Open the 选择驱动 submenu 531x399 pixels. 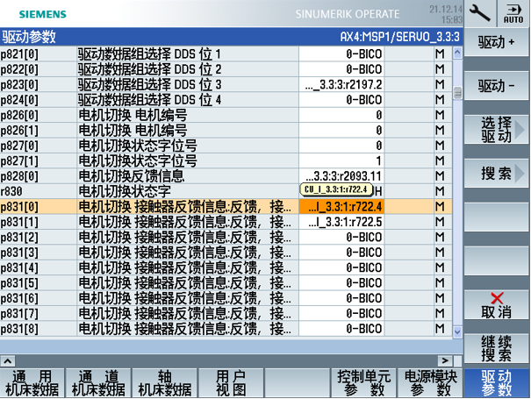(496, 129)
